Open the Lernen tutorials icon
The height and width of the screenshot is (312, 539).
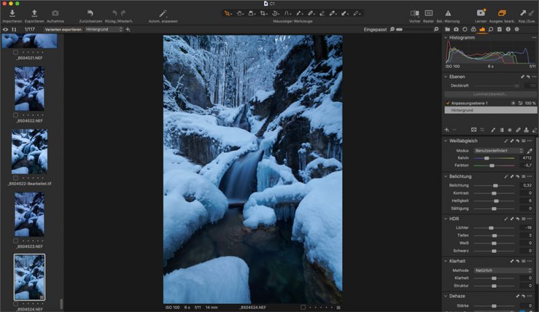(481, 13)
